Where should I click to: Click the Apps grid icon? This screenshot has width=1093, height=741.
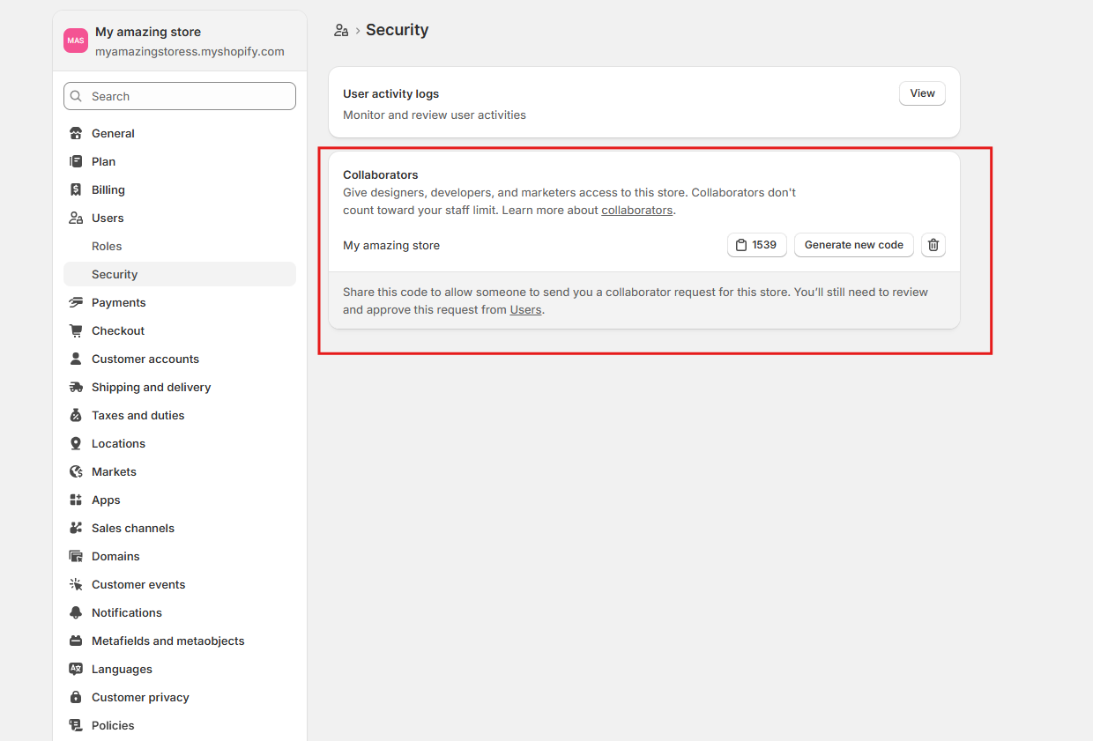pyautogui.click(x=76, y=500)
